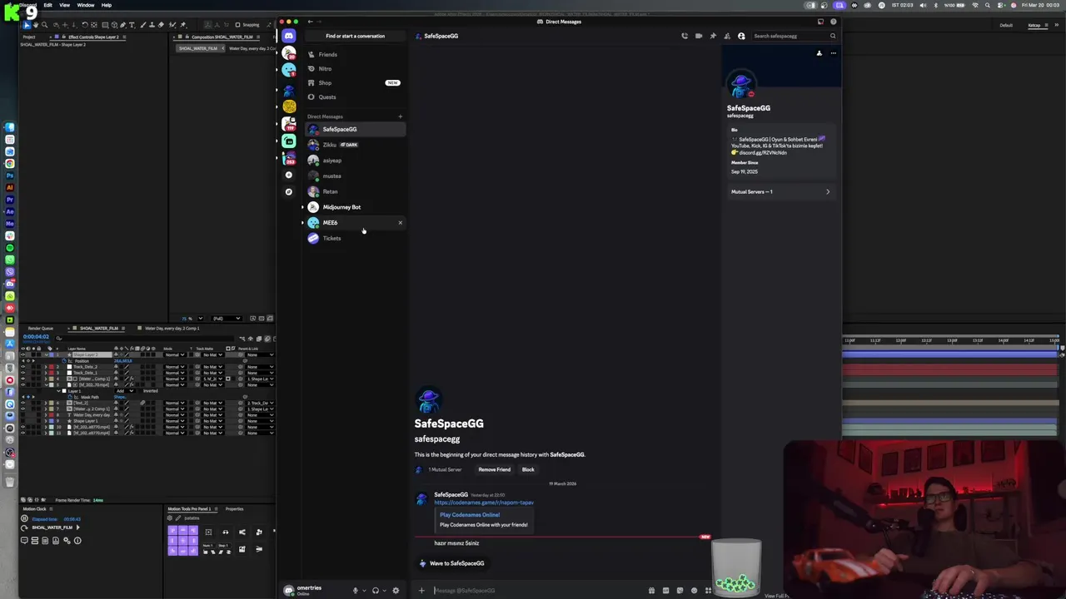Deafen headphones in Discord user panel
This screenshot has width=1066, height=599.
pos(376,591)
